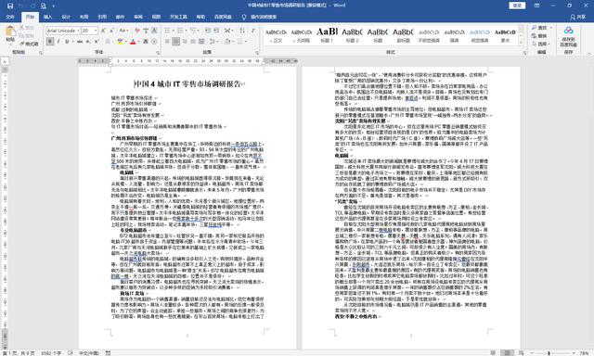Open the File tab
The width and height of the screenshot is (594, 356).
(x=10, y=17)
